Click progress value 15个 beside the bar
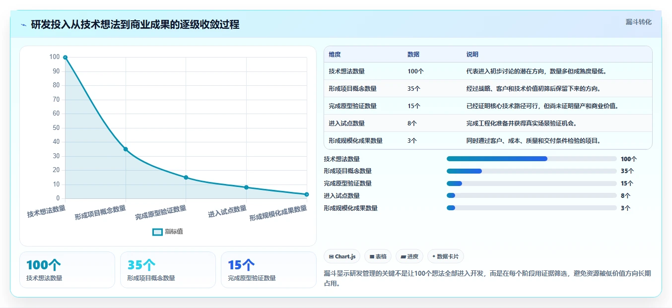Image resolution: width=672 pixels, height=308 pixels. [627, 184]
